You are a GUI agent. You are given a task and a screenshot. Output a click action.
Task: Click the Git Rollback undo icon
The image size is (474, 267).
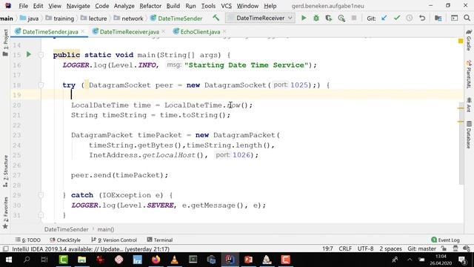[422, 18]
